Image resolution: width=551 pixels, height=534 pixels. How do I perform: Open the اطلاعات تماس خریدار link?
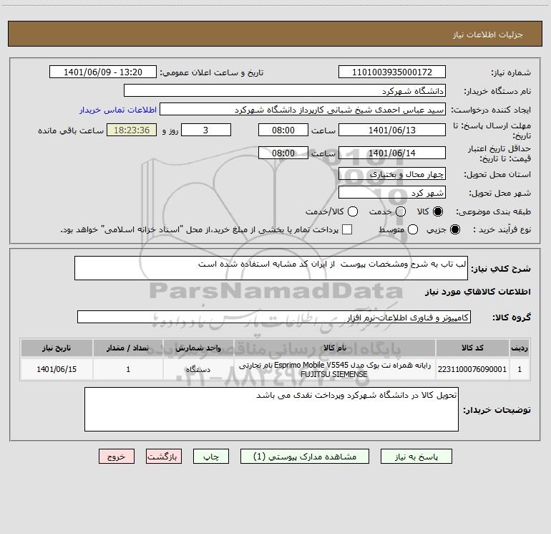(x=118, y=110)
